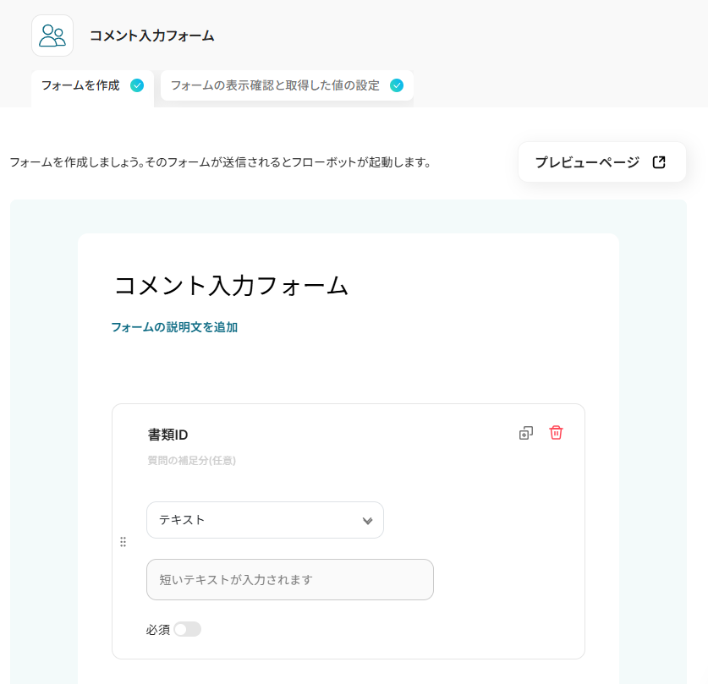Duplicate the 書類ID question
708x684 pixels.
(x=526, y=433)
